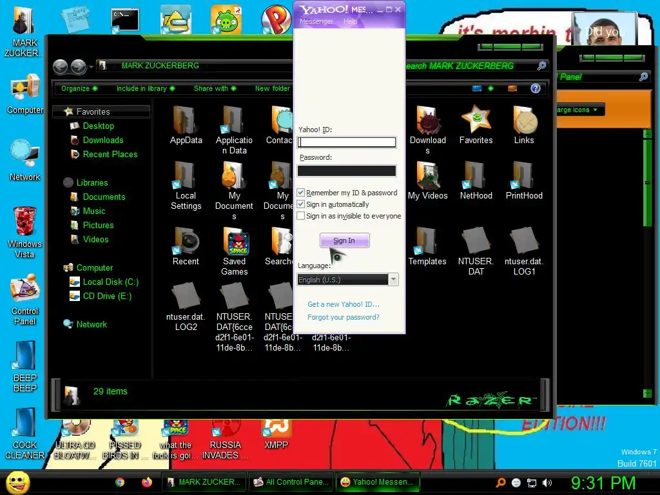
Task: Open the My Videos folder
Action: tap(428, 180)
